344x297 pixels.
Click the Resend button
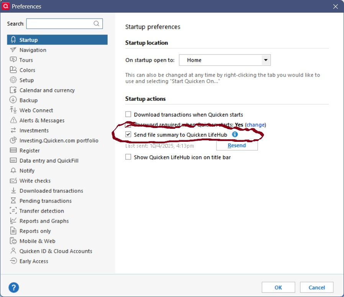[237, 145]
